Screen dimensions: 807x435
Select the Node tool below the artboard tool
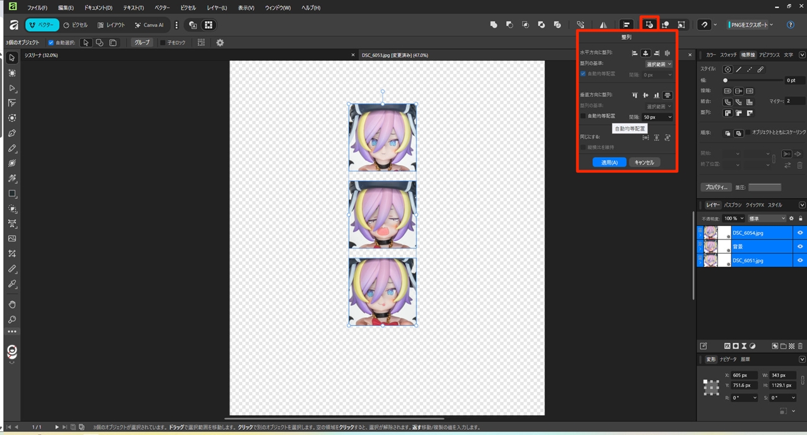click(x=12, y=88)
